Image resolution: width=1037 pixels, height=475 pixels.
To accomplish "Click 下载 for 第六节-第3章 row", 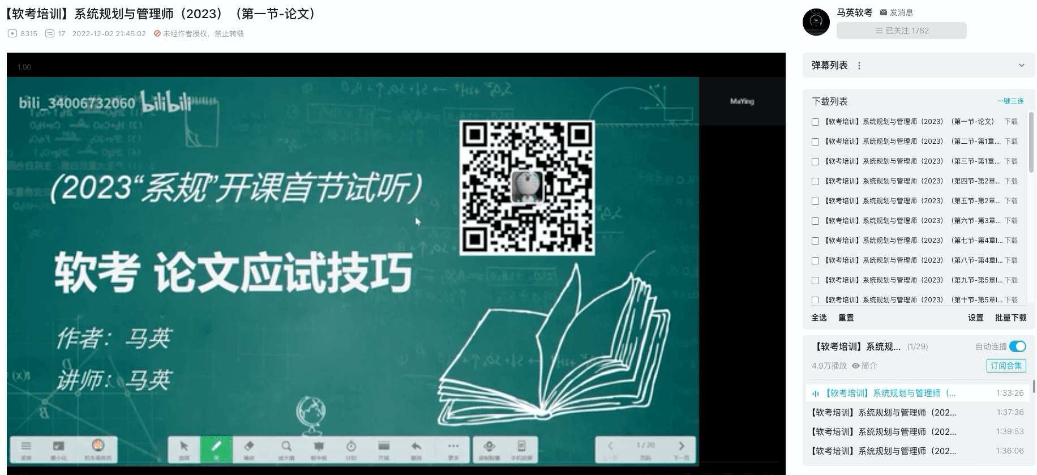I will coord(1011,221).
